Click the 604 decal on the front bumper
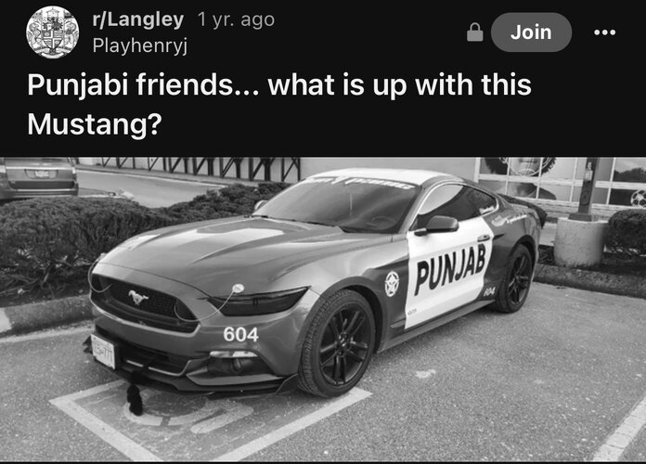 241,334
